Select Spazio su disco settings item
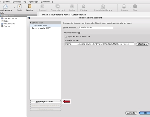The width and height of the screenshot is (150, 117). click(x=40, y=25)
